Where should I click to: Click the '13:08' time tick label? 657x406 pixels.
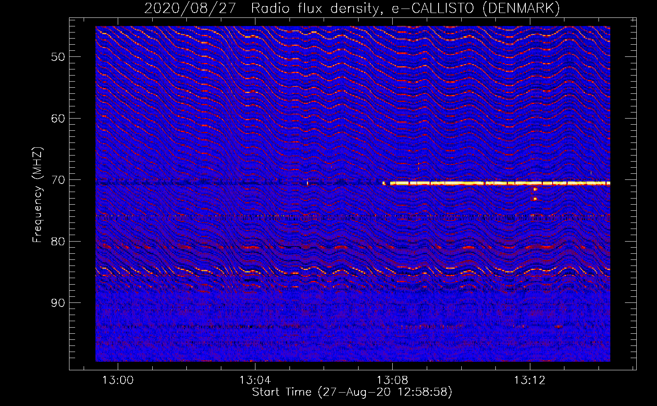coord(392,380)
